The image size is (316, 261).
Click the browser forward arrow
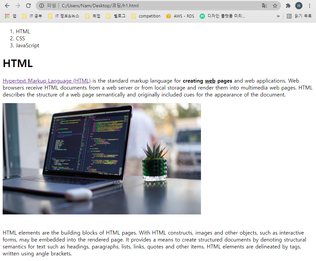tap(18, 6)
